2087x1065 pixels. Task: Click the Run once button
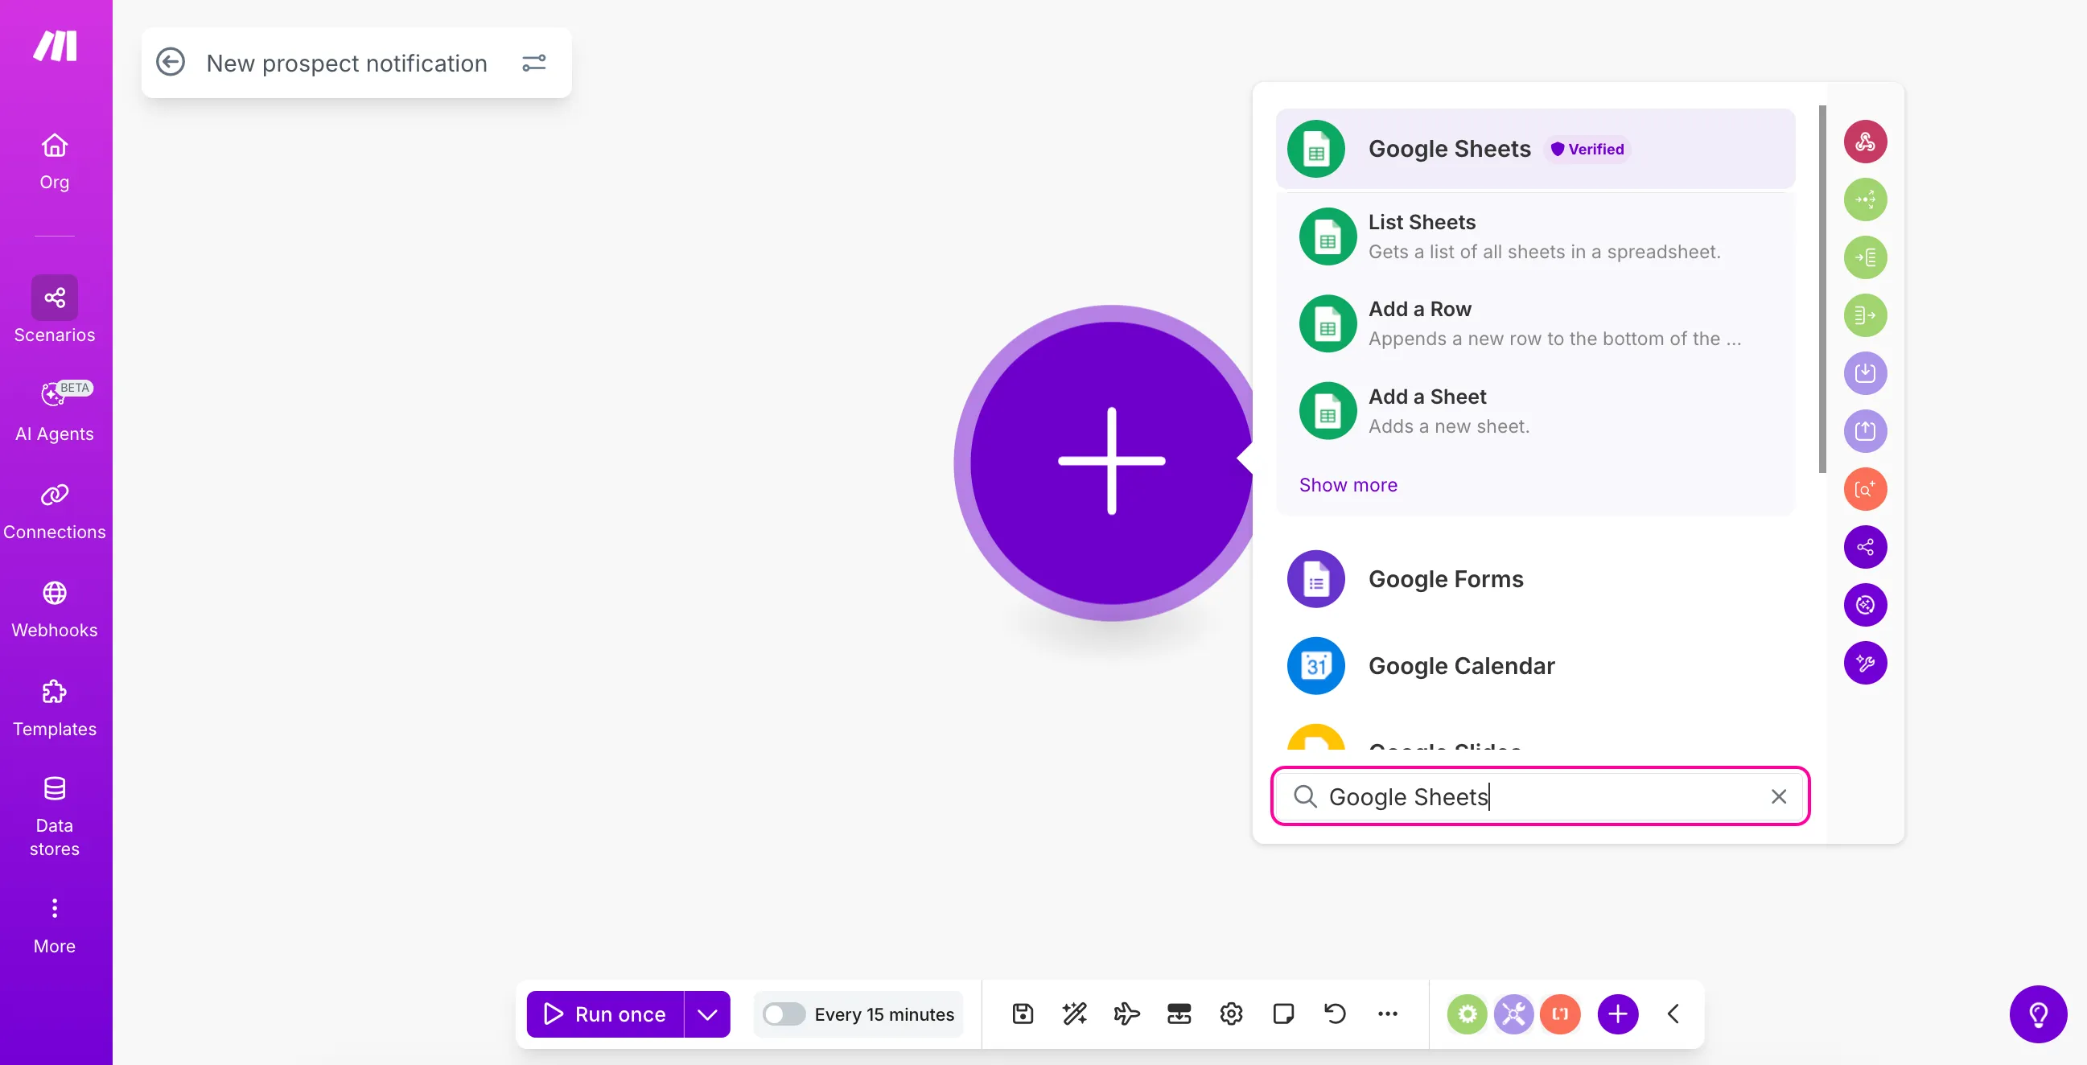[x=604, y=1014]
